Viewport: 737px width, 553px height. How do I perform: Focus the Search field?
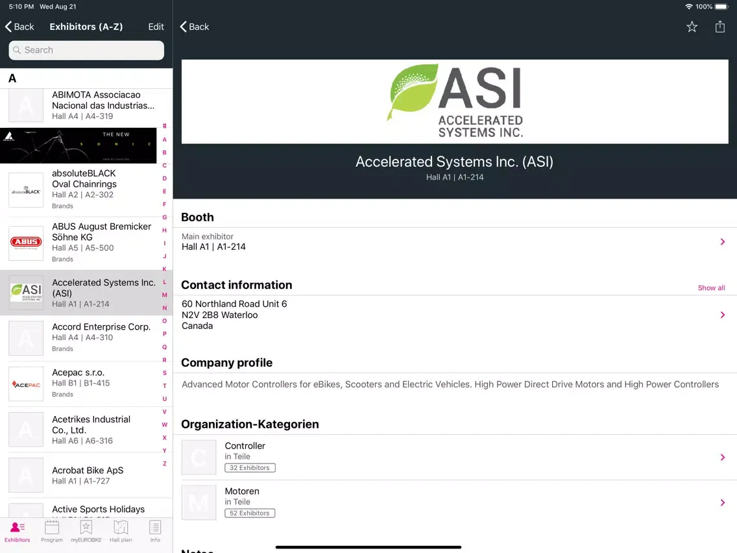[86, 50]
